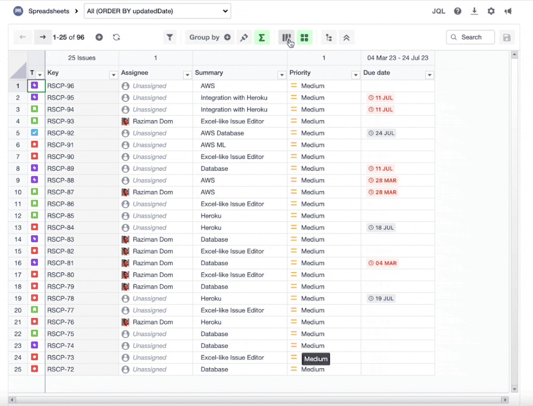The height and width of the screenshot is (406, 533).
Task: Click Medium priority in RSCP-73 row
Action: click(x=315, y=359)
